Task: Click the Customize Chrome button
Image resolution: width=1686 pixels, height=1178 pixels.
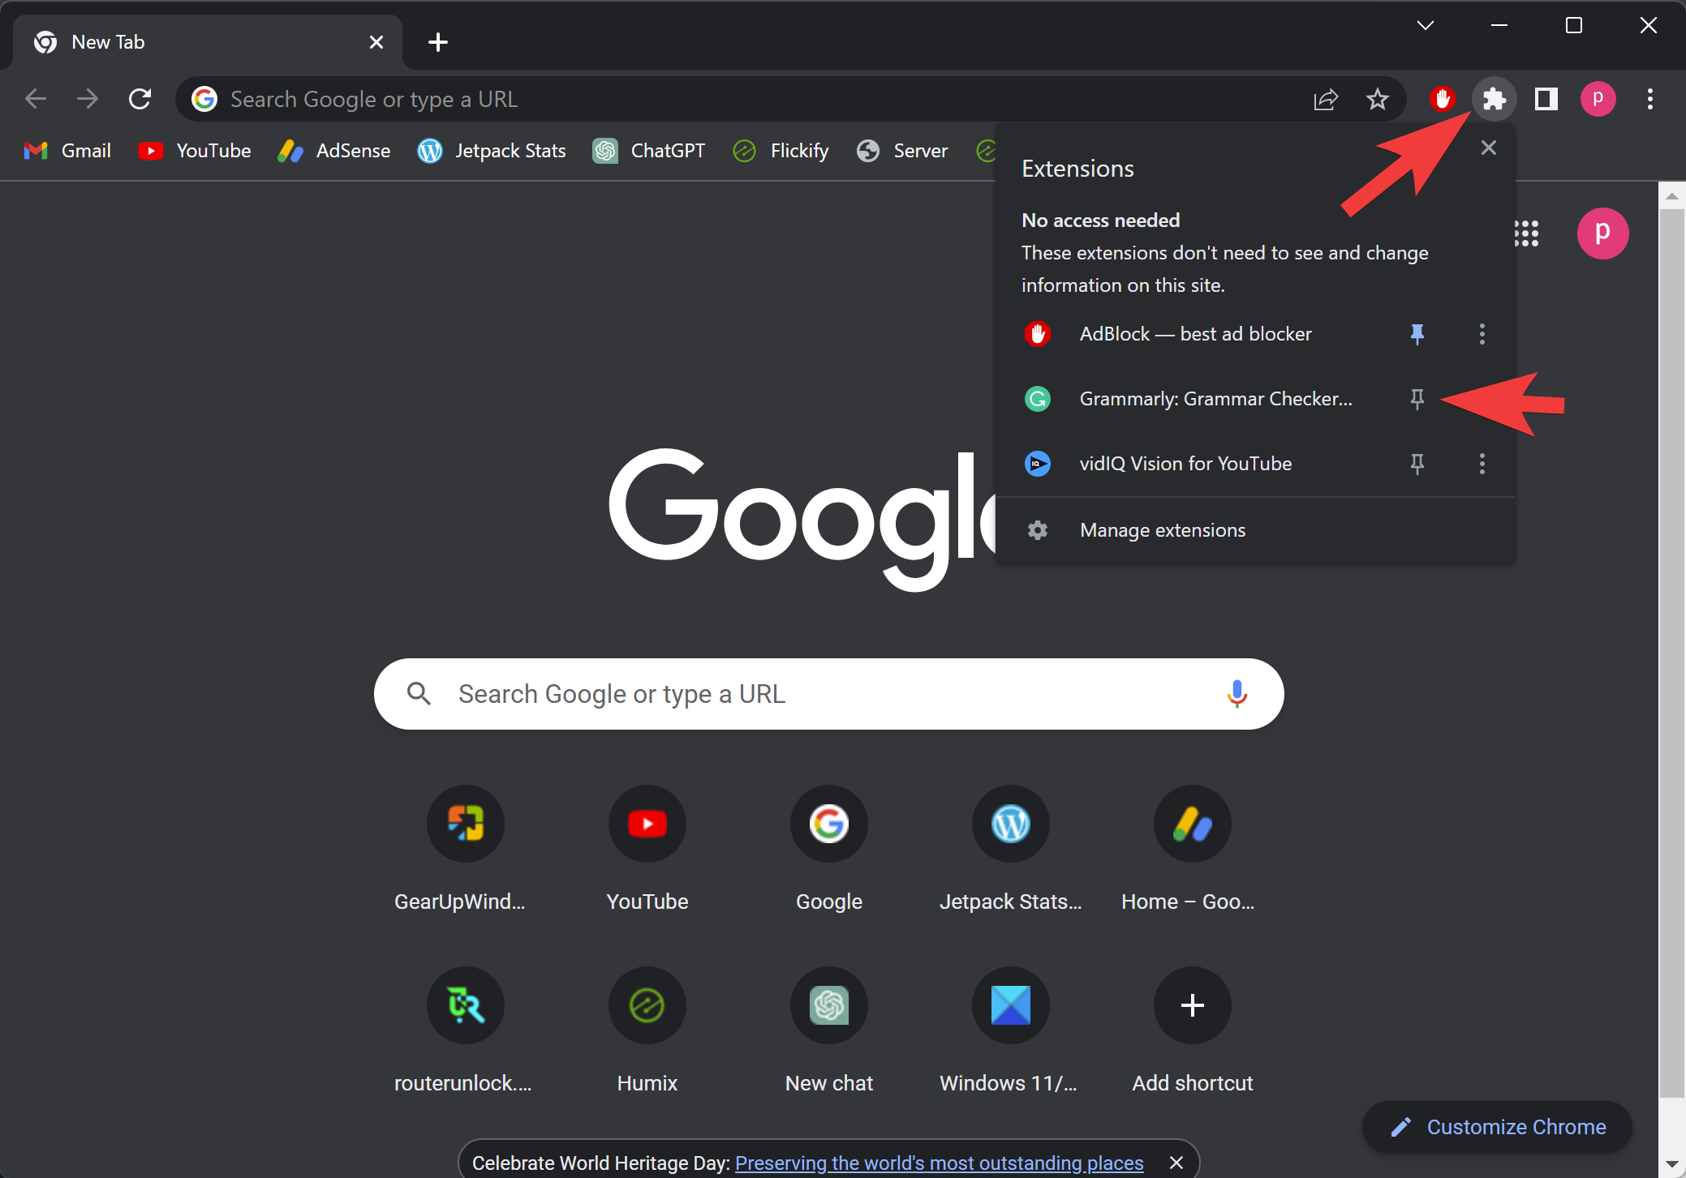Action: pos(1497,1127)
